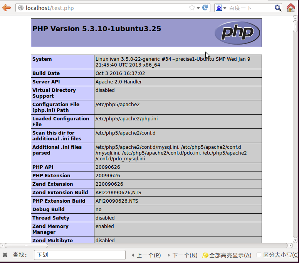This screenshot has width=299, height=263.
Task: Click 上一个 to find the previous match
Action: 146,255
